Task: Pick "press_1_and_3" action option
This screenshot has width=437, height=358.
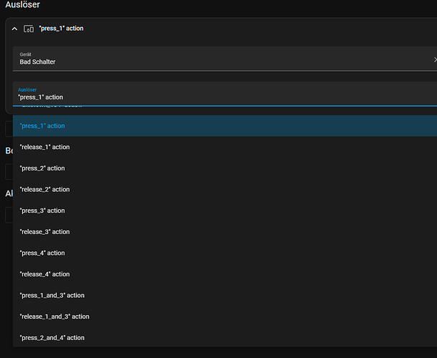Action: [x=225, y=295]
